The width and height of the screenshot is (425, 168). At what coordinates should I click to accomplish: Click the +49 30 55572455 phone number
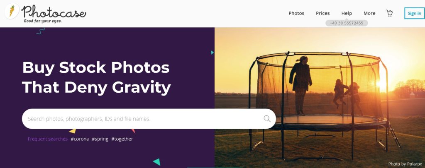(x=347, y=23)
